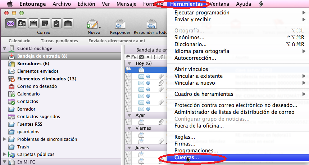Collapse the Viernes message group

pos(129,128)
